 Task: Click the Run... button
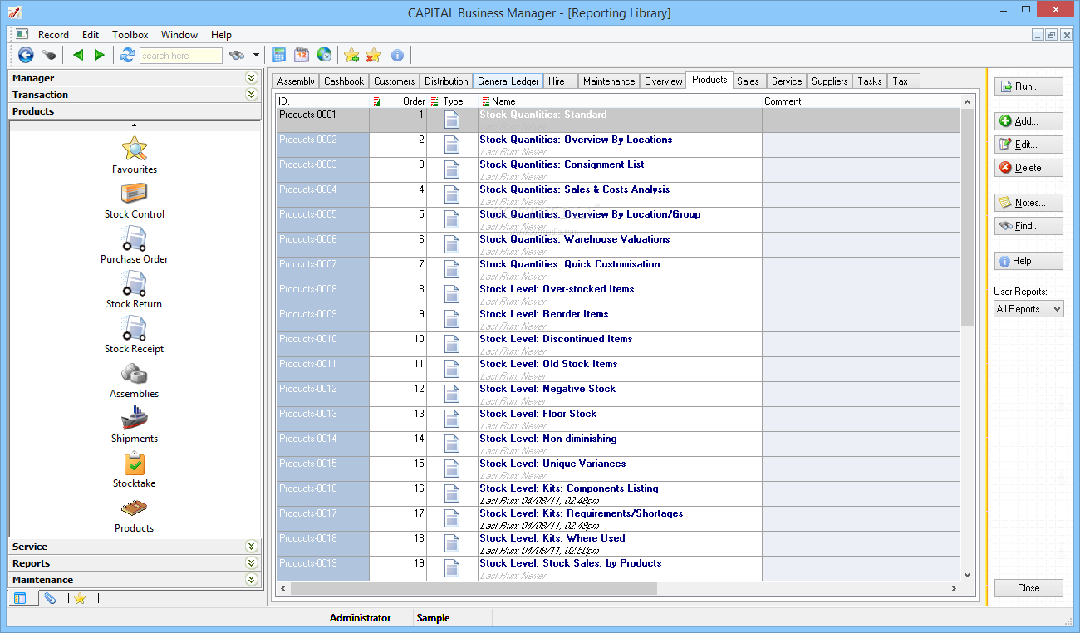point(1028,86)
